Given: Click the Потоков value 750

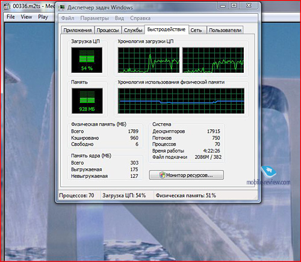Looking at the screenshot, I should 216,138.
